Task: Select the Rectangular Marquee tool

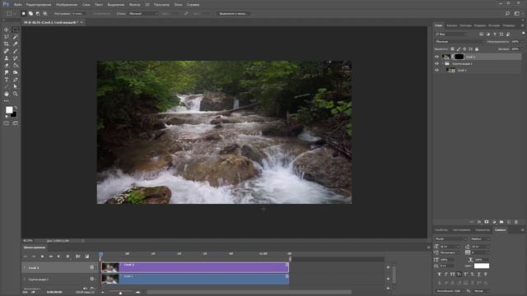Action: click(15, 30)
